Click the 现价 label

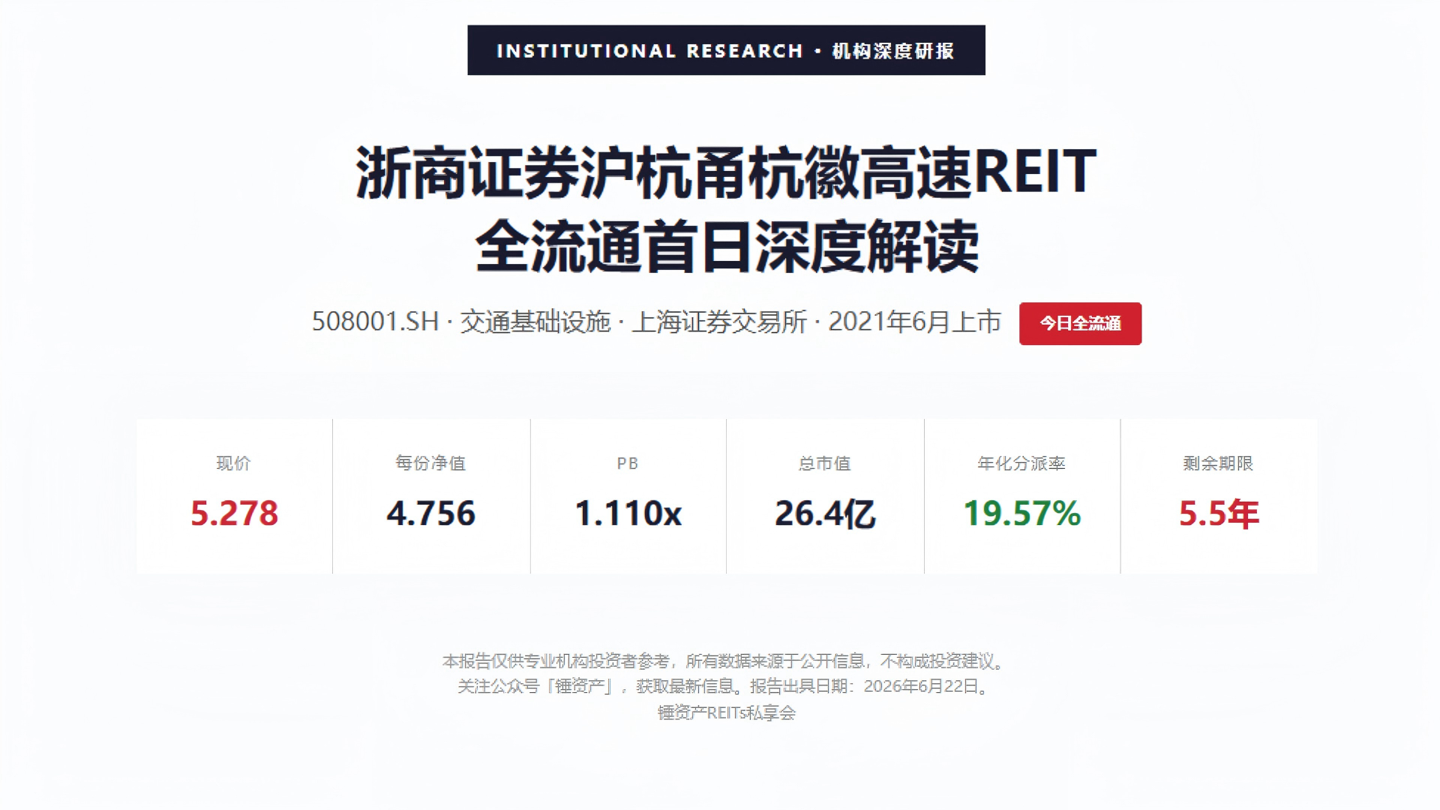[234, 463]
